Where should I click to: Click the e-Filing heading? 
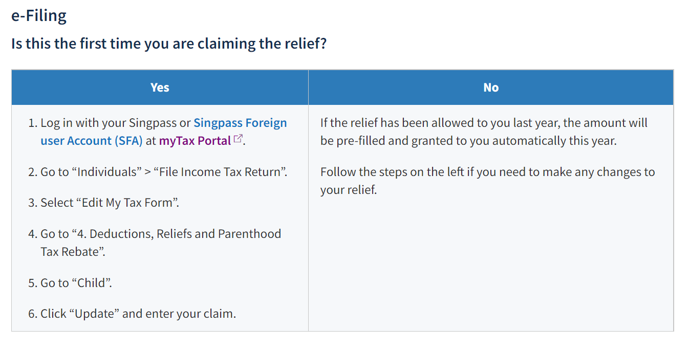(x=39, y=16)
